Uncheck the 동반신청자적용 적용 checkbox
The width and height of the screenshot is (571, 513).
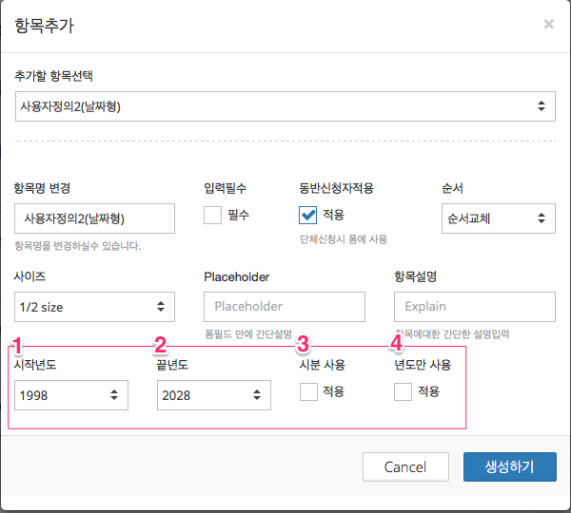[307, 216]
